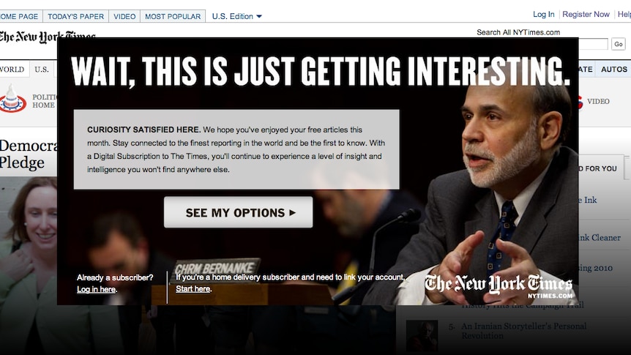Open the Register Now link
Screen dimensions: 631x355
[x=586, y=15]
